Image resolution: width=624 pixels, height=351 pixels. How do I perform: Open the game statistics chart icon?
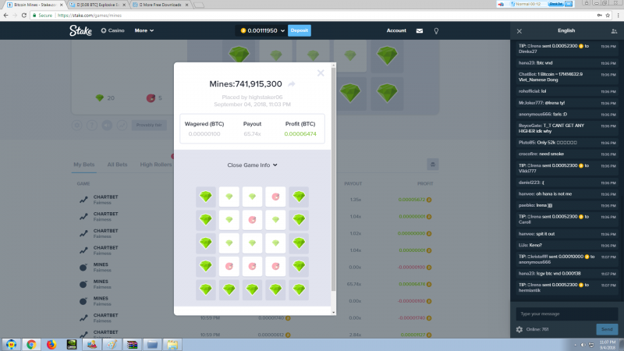point(122,125)
